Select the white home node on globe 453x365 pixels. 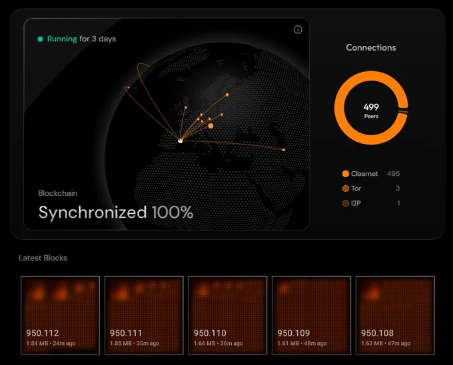(x=181, y=141)
